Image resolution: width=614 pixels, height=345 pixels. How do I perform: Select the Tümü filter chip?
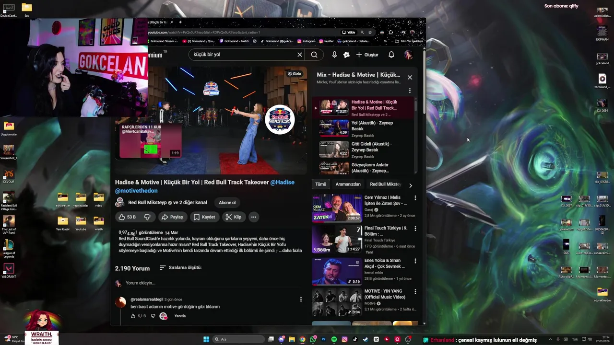[321, 184]
